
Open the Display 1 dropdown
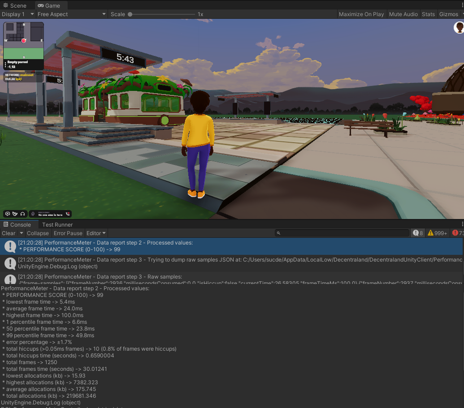[x=18, y=14]
